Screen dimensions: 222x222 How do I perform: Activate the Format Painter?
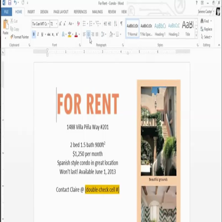coord(20,37)
